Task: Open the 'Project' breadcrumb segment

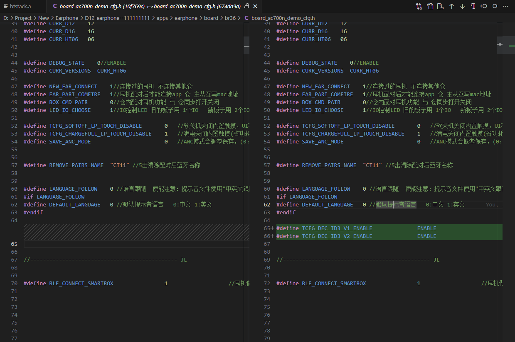Action: (x=23, y=18)
